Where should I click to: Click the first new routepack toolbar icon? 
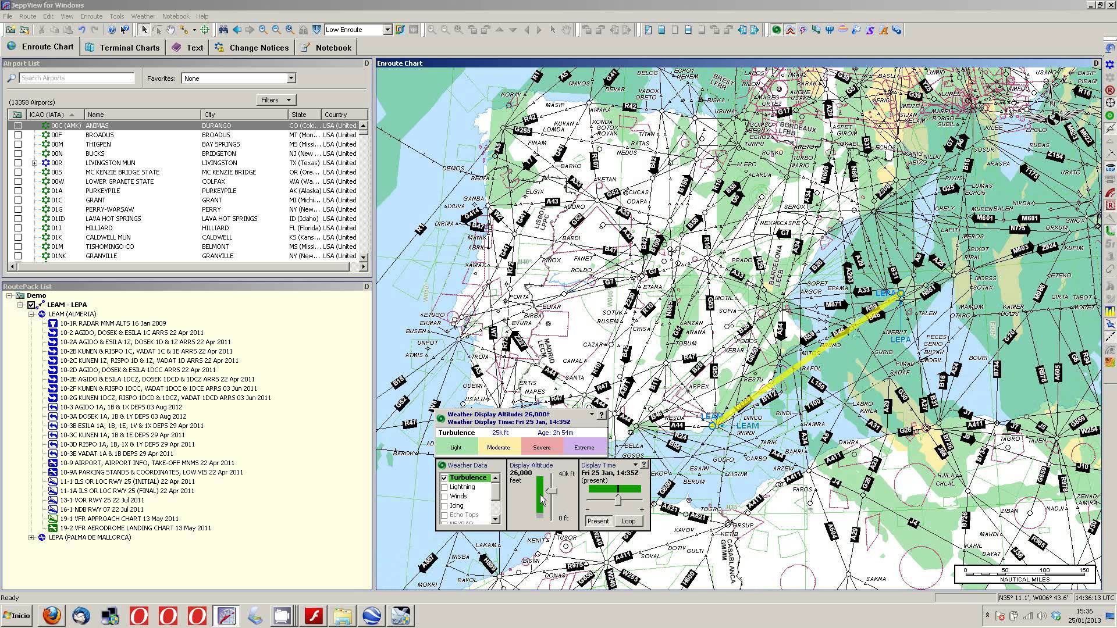point(10,30)
